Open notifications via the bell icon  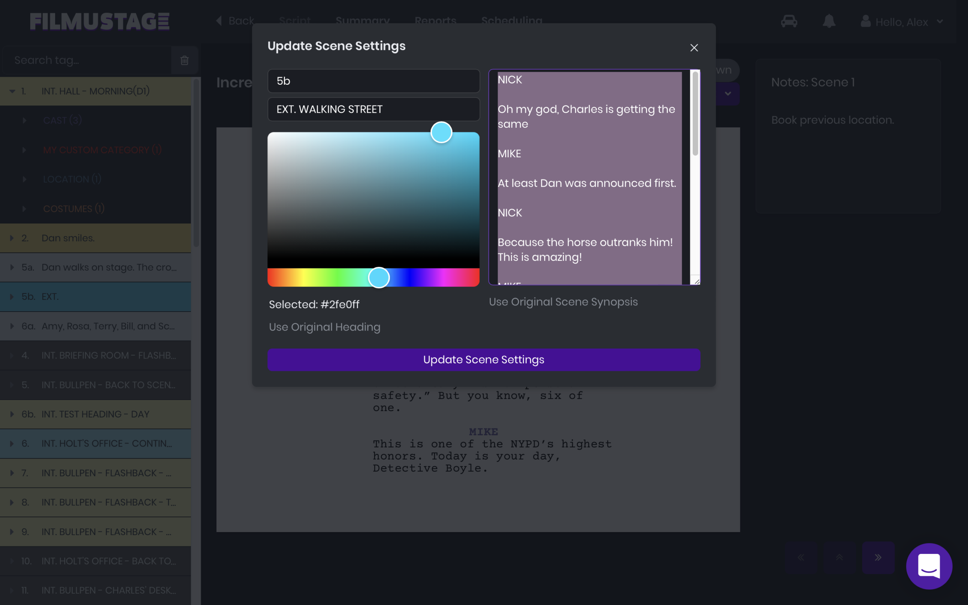tap(829, 21)
